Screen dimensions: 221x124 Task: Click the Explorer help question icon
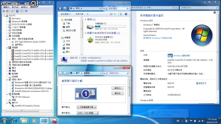coord(126,14)
